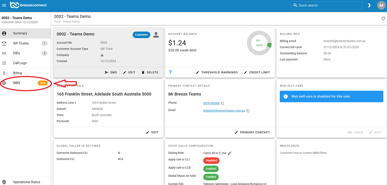Click the Mr Breeze Teams contact name
The height and width of the screenshot is (185, 387).
click(x=184, y=94)
